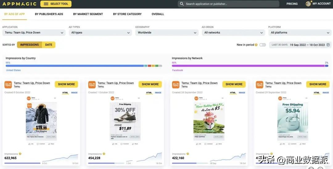Expand the Ad Origin dropdown
This screenshot has width=333, height=169.
pyautogui.click(x=233, y=32)
